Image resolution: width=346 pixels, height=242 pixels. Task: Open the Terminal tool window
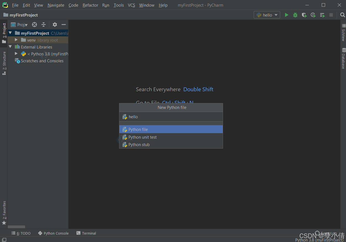click(86, 233)
